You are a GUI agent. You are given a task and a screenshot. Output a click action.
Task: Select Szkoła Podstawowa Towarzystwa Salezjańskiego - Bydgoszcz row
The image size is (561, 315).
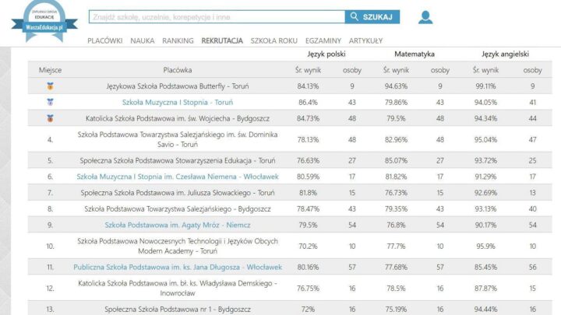tap(290, 208)
